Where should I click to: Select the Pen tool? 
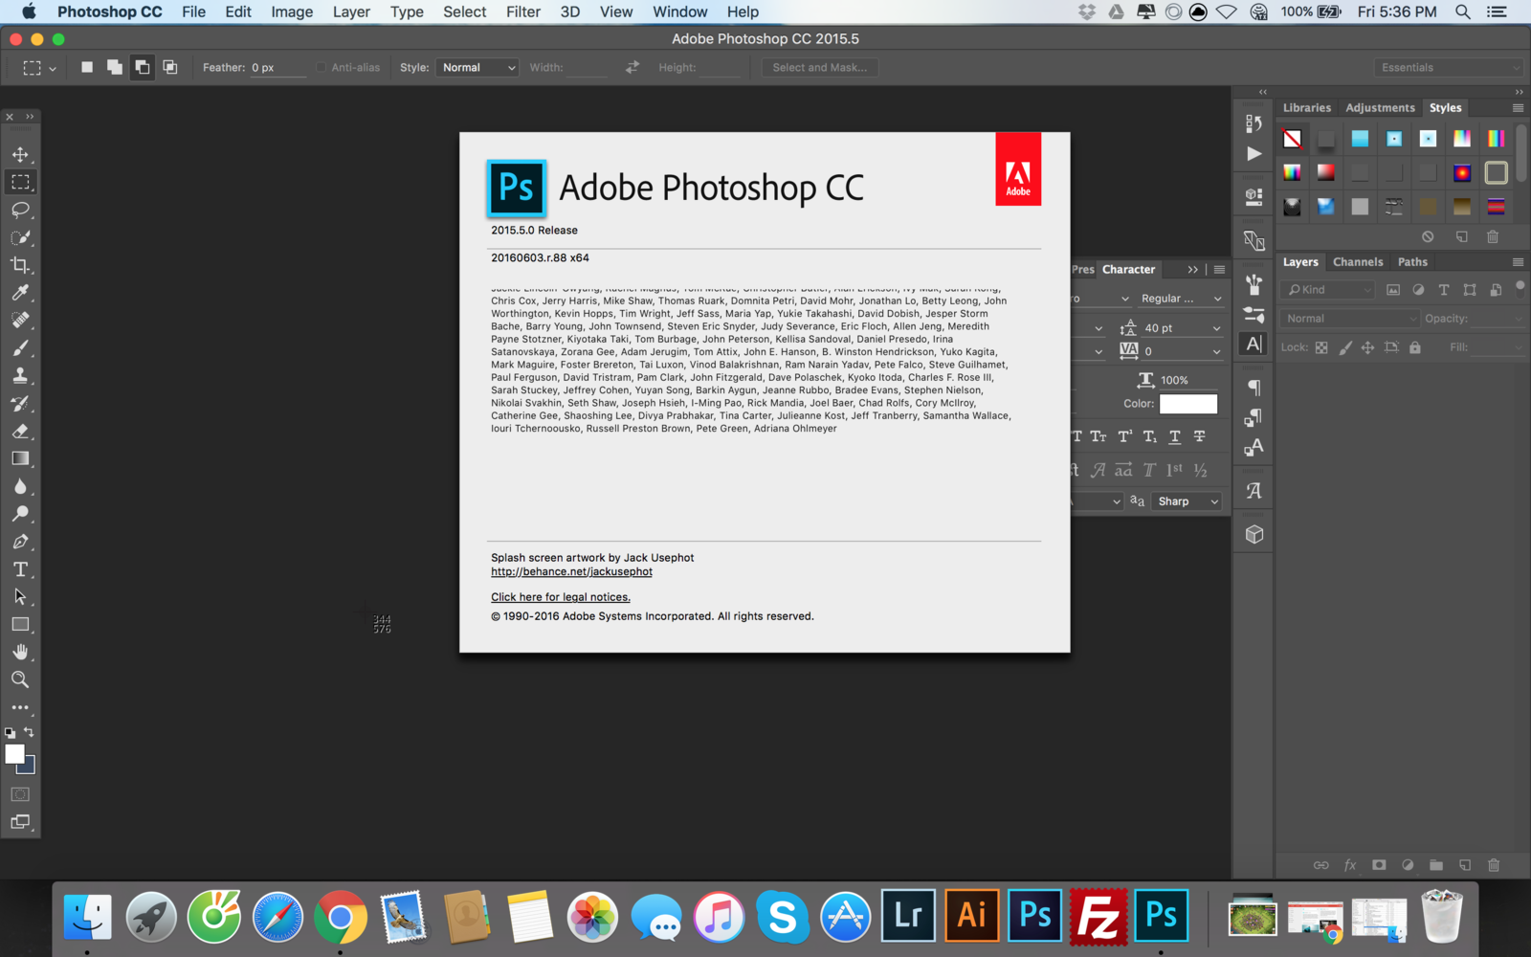coord(20,542)
